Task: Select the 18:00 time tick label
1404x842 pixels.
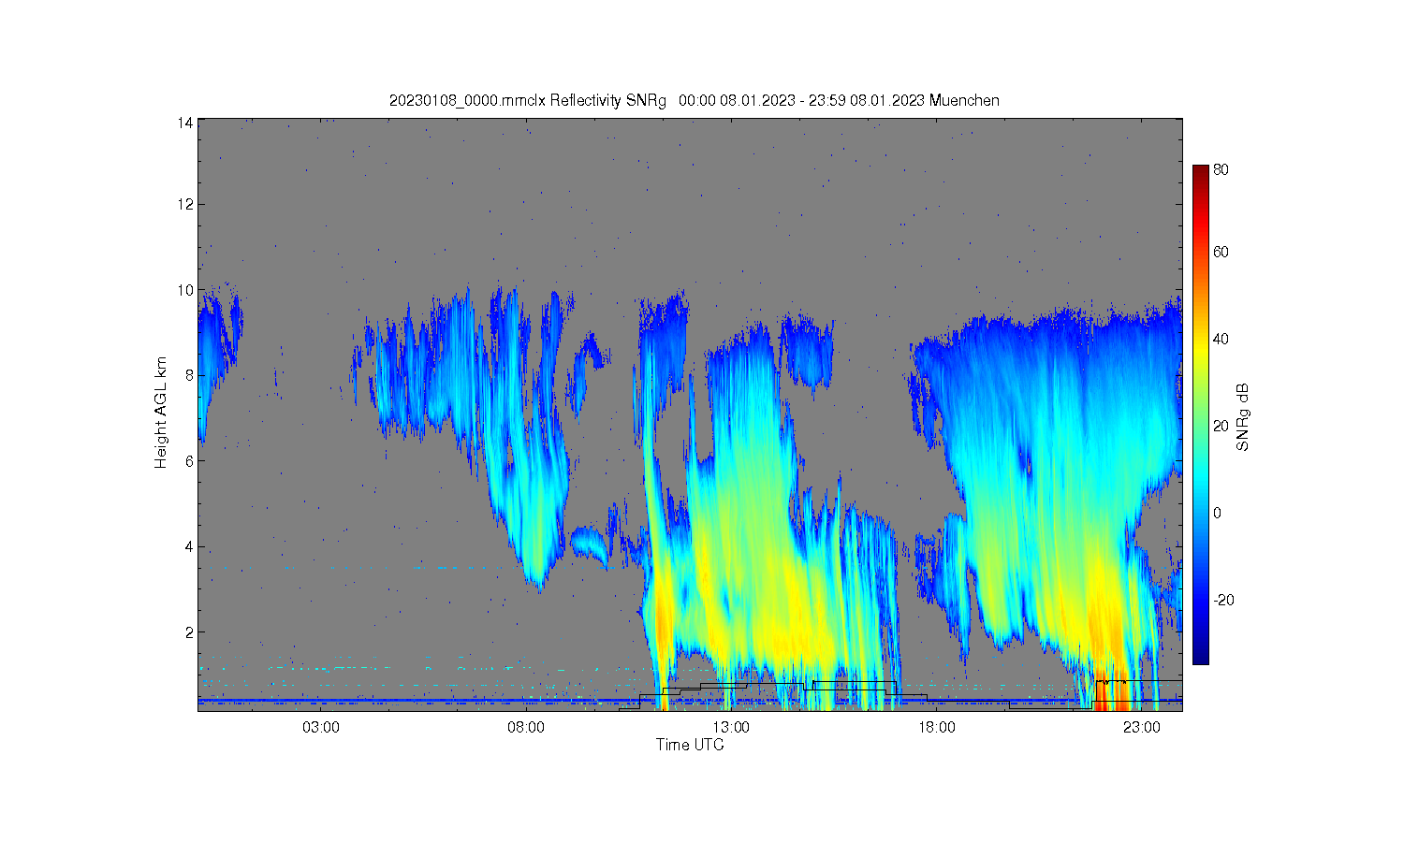Action: (936, 728)
